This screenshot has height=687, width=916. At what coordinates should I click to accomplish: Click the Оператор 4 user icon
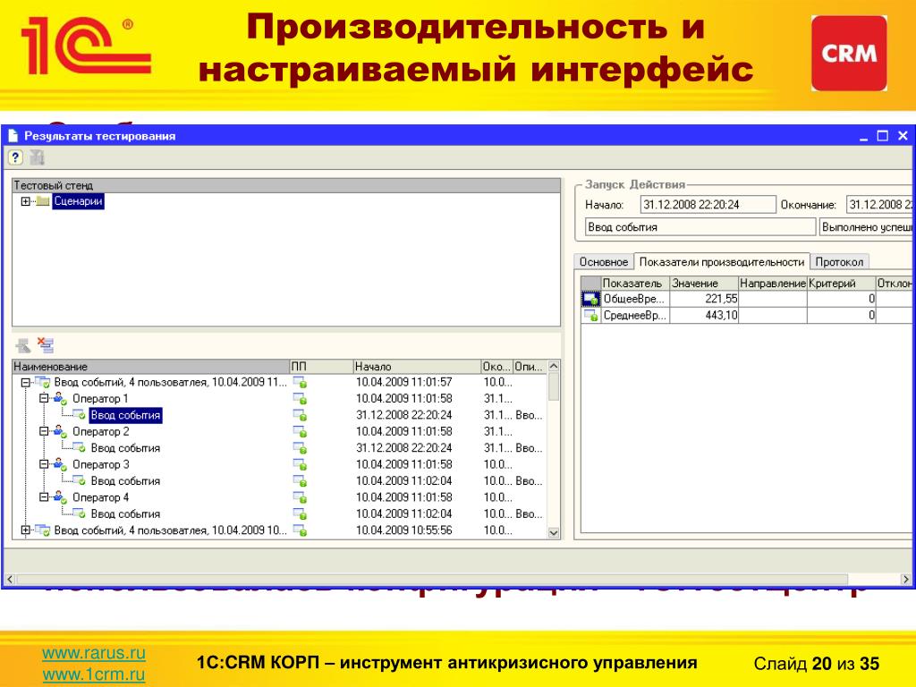coord(60,497)
